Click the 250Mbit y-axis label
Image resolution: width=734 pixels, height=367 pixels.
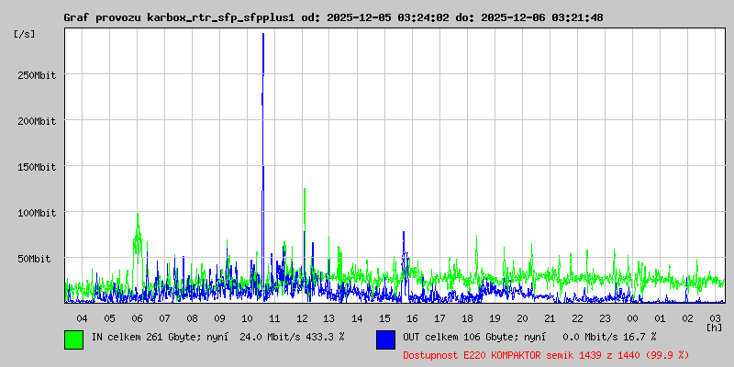tap(36, 75)
